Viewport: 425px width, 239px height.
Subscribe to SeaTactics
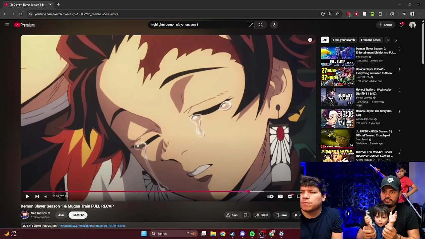coord(78,215)
